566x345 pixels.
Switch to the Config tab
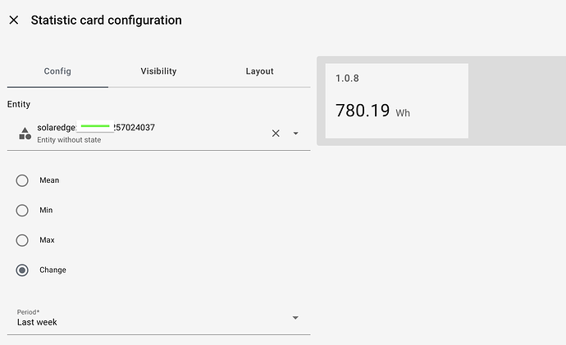click(57, 71)
